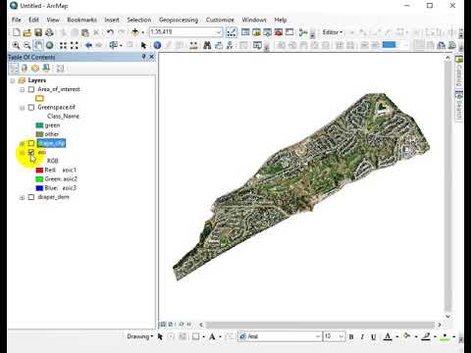Enable the draper_dem layer checkbox
The height and width of the screenshot is (353, 471).
tap(31, 197)
